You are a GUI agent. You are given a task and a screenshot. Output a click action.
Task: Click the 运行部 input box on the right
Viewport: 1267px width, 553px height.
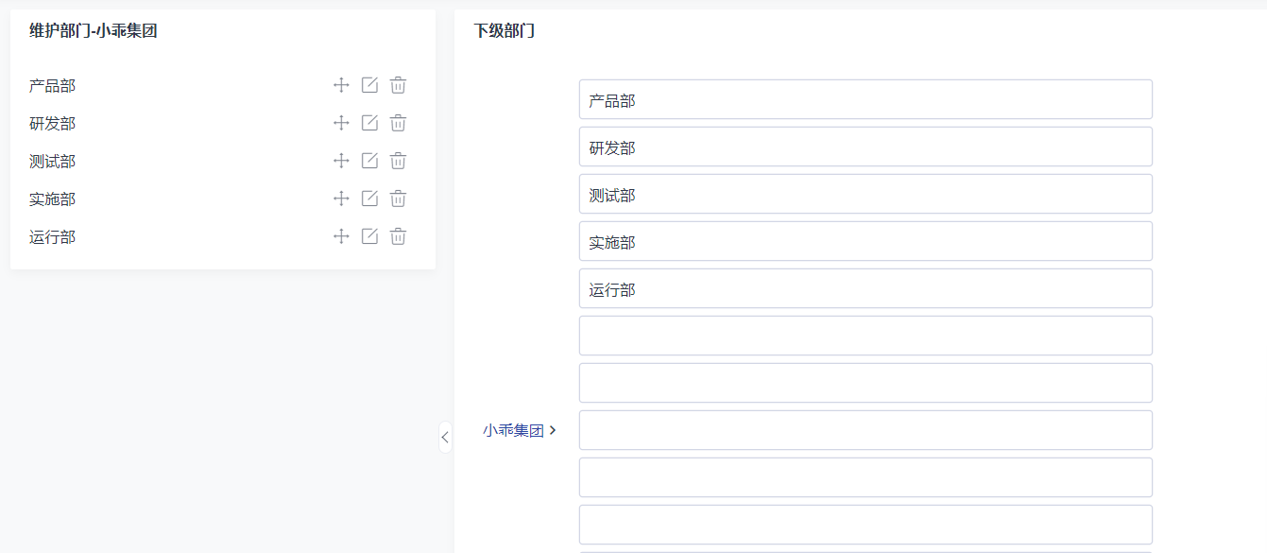[x=865, y=288]
